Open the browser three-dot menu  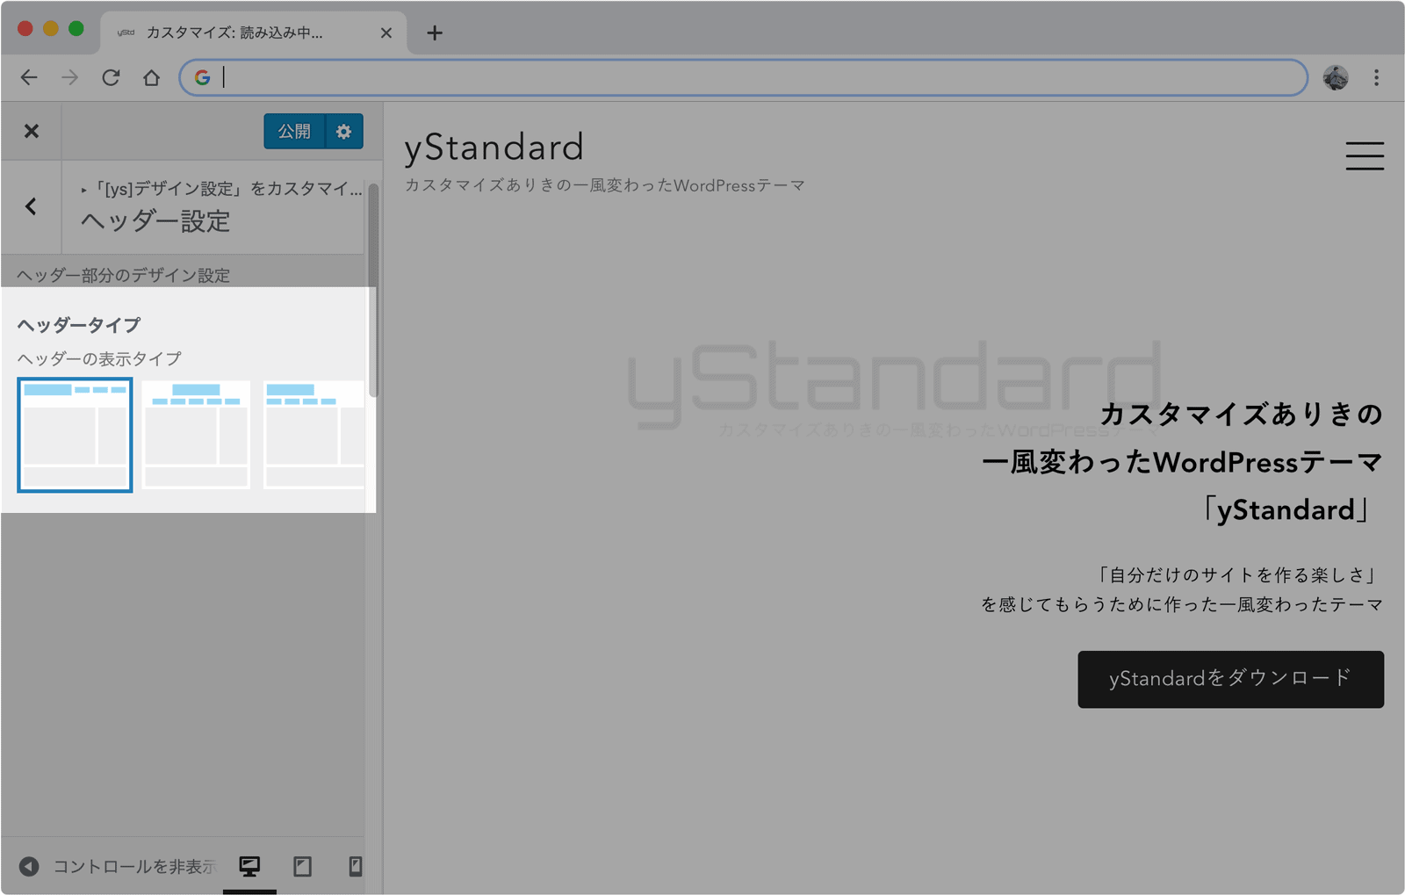(1376, 77)
